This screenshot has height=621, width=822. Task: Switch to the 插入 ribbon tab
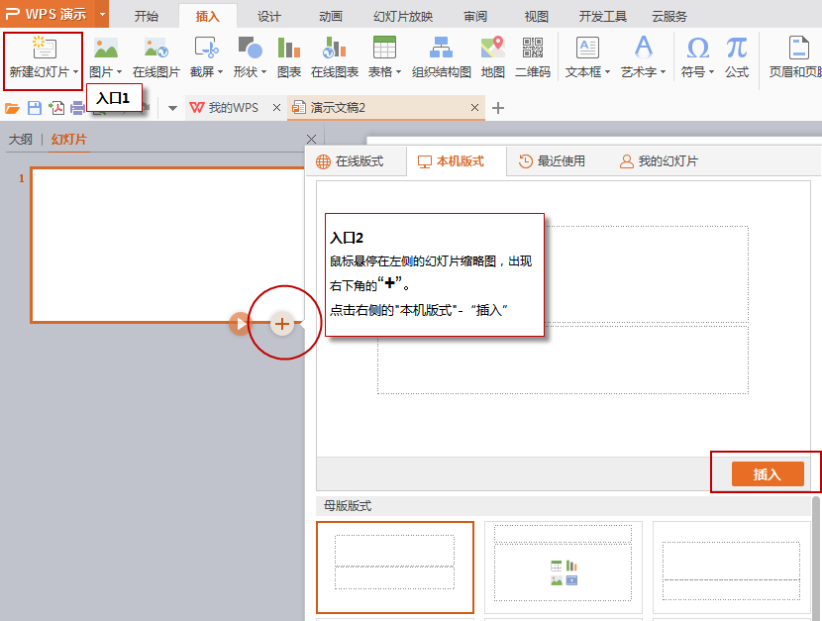[208, 16]
